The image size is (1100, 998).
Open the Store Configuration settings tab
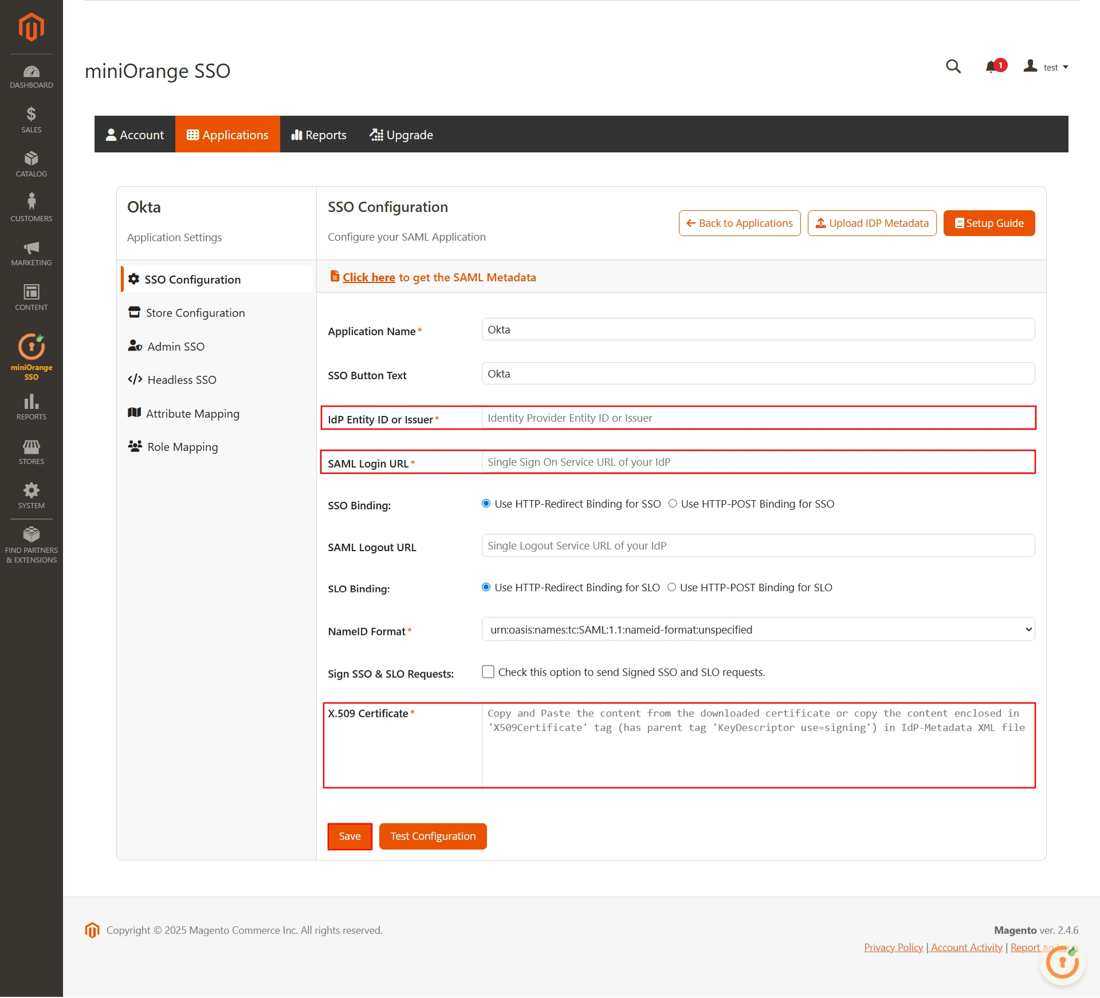(195, 312)
